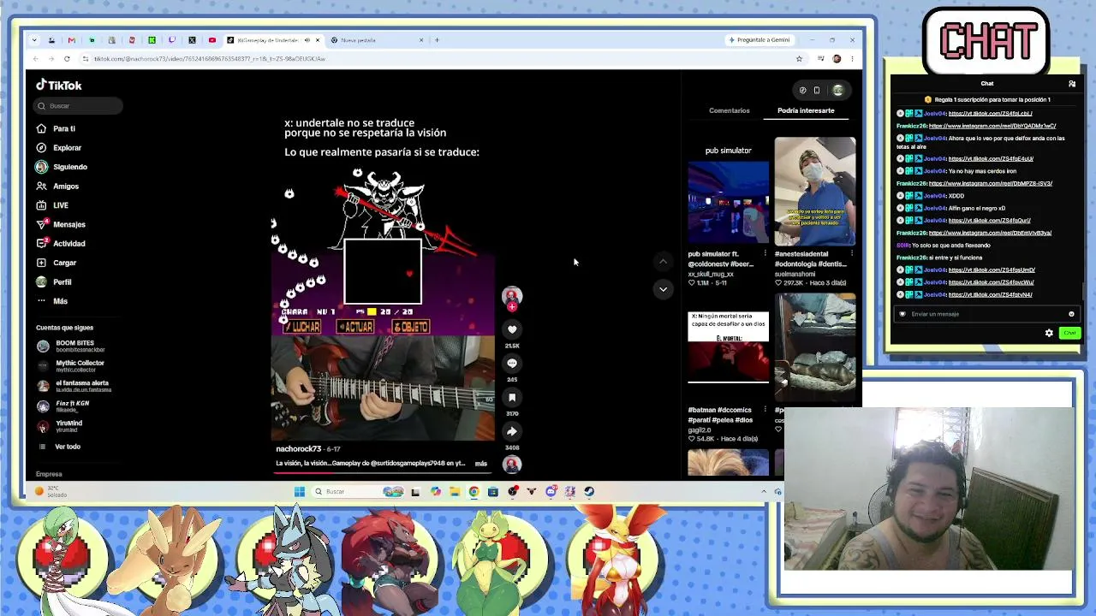Open Finz ft KGN followed account
The image size is (1096, 616).
63,406
